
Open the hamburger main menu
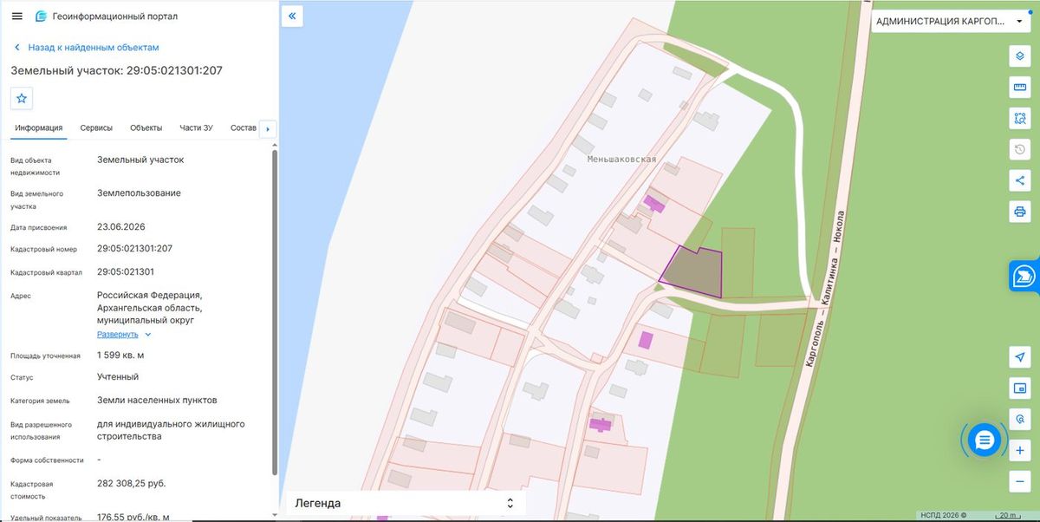17,16
